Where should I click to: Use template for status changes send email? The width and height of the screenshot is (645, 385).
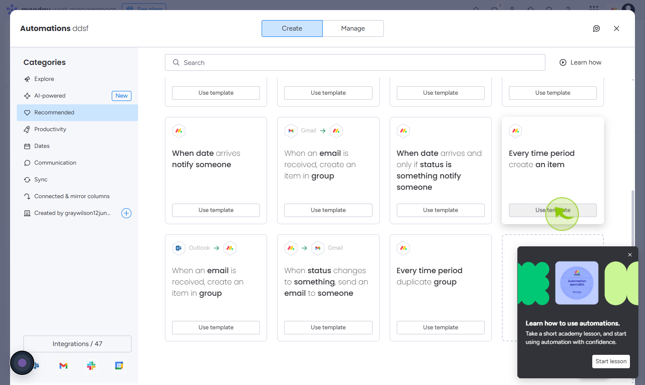pos(328,328)
